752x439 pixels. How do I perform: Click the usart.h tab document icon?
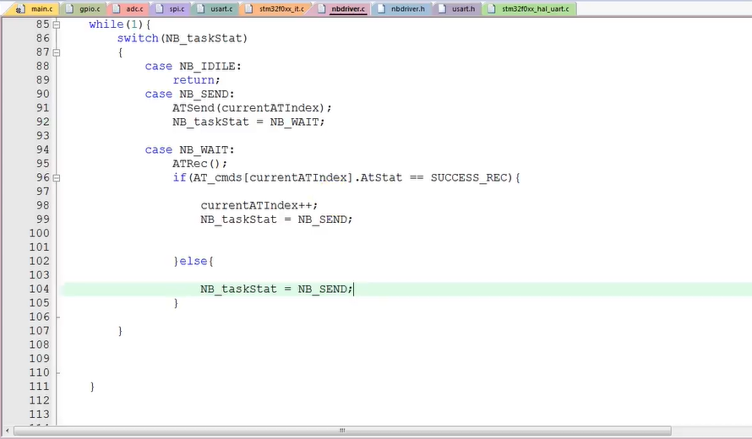442,8
